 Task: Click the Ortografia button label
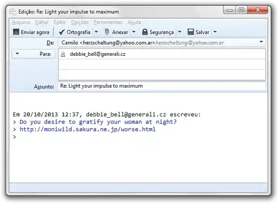pos(79,32)
